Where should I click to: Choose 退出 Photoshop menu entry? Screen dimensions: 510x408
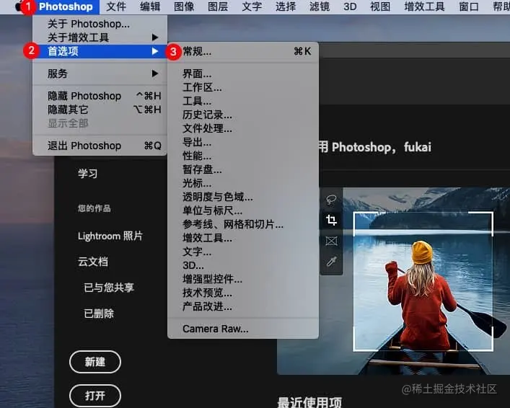pos(100,146)
